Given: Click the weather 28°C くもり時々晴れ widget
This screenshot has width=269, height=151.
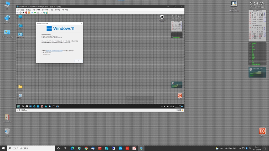Looking at the screenshot, I should click(x=226, y=148).
